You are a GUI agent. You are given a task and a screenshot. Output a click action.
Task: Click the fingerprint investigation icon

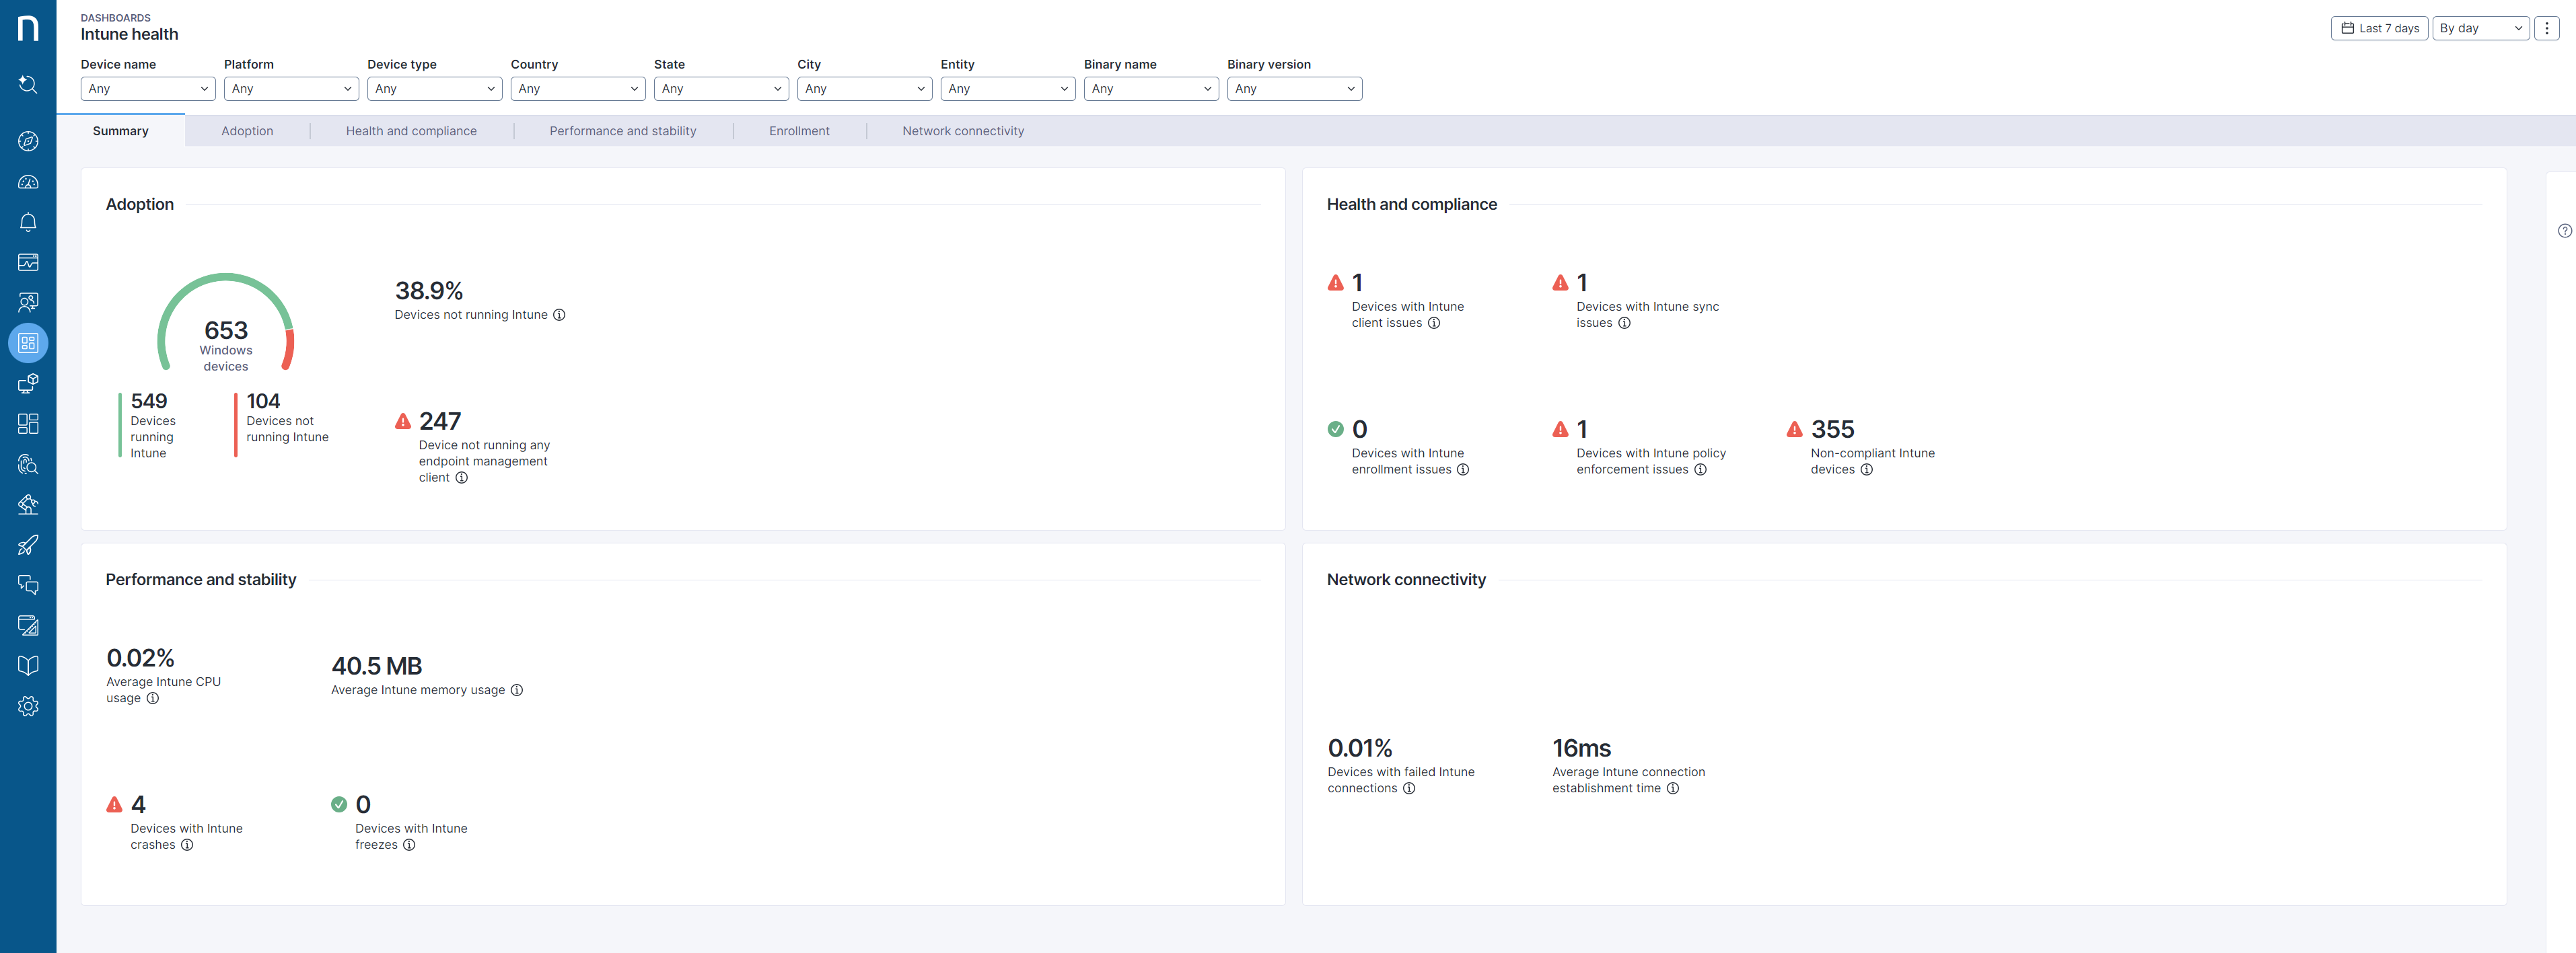(28, 465)
